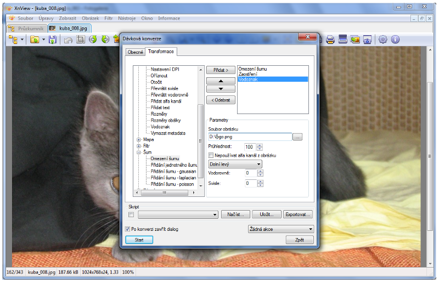Expand the Mapa tree node
Screen dimensions: 439x283
[x=139, y=139]
